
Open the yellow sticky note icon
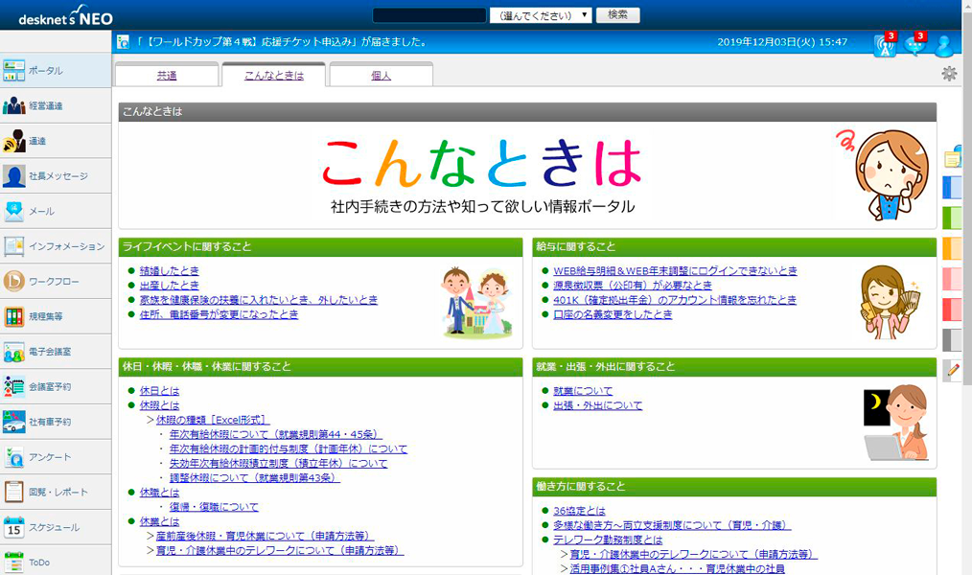pyautogui.click(x=953, y=158)
